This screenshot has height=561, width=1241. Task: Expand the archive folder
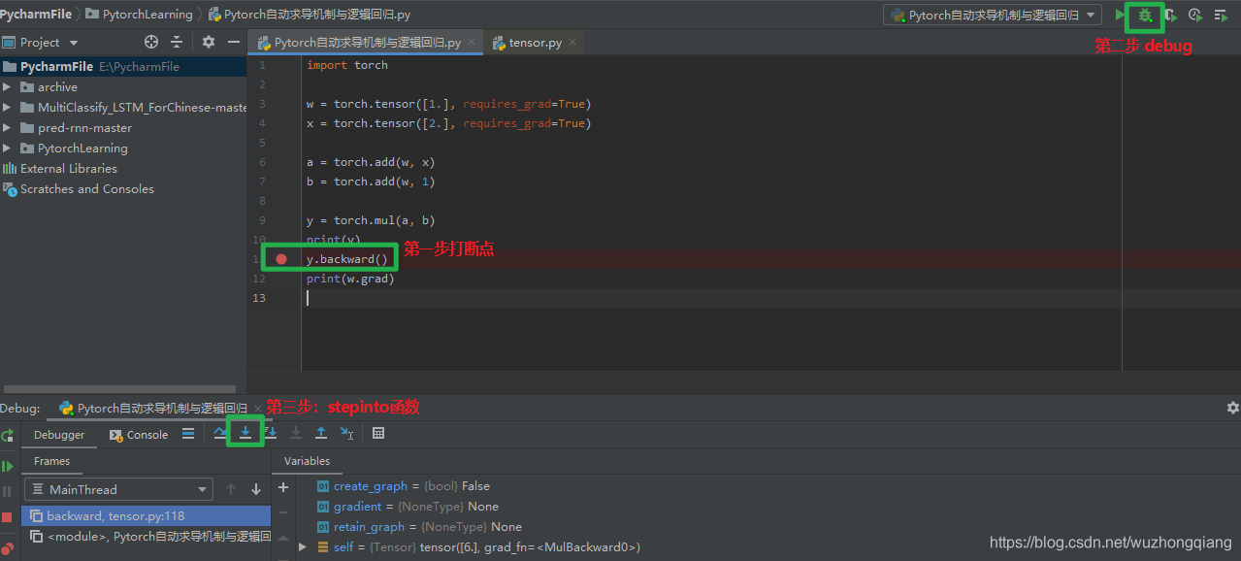[7, 86]
